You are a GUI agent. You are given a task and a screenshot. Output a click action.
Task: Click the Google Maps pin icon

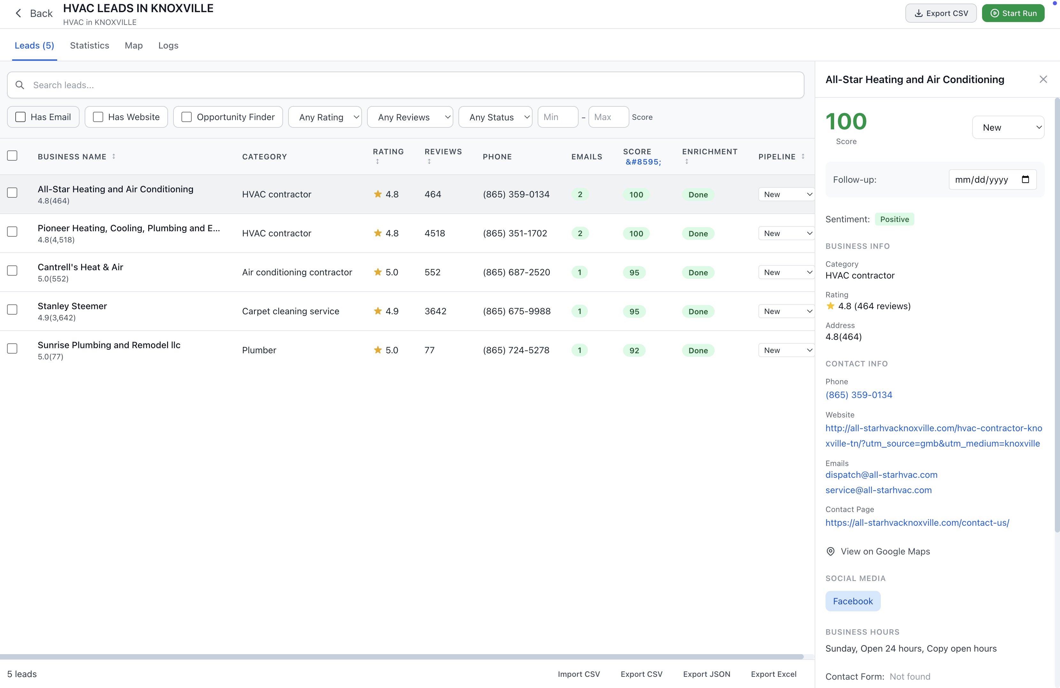(x=830, y=551)
